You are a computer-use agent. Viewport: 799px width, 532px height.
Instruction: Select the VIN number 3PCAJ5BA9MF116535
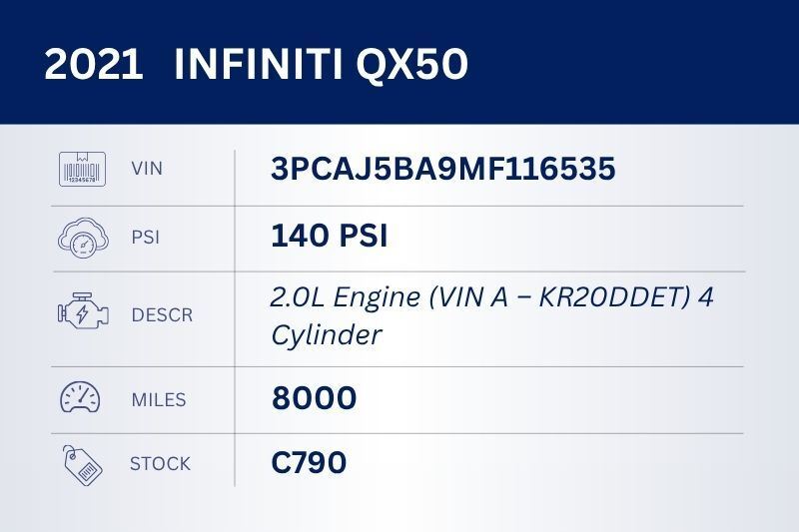pyautogui.click(x=442, y=169)
